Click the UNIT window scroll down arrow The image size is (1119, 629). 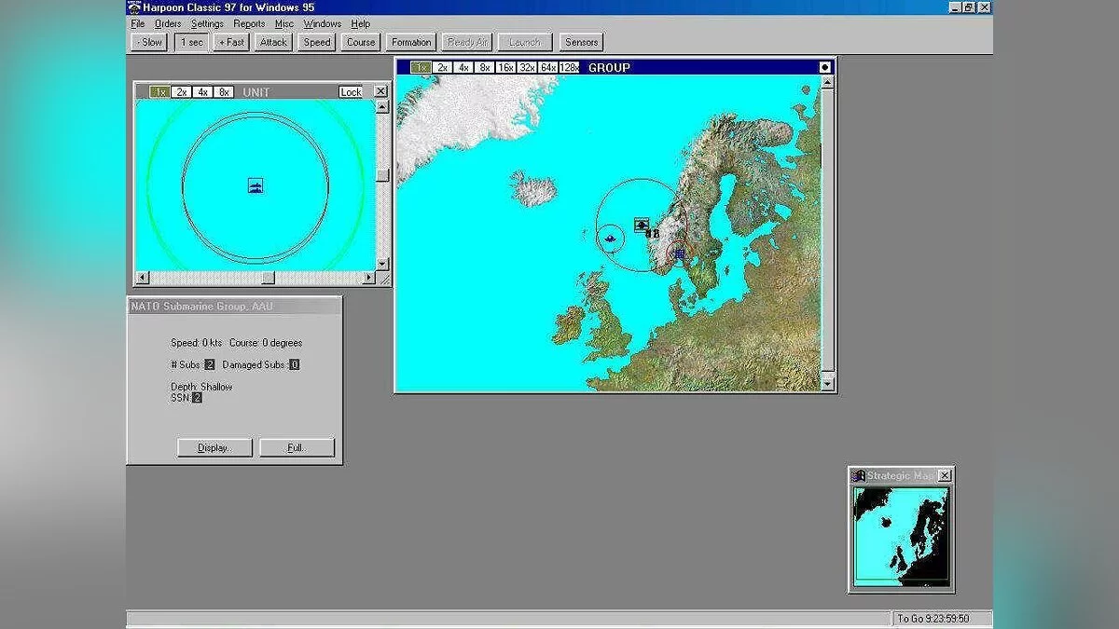pos(382,264)
